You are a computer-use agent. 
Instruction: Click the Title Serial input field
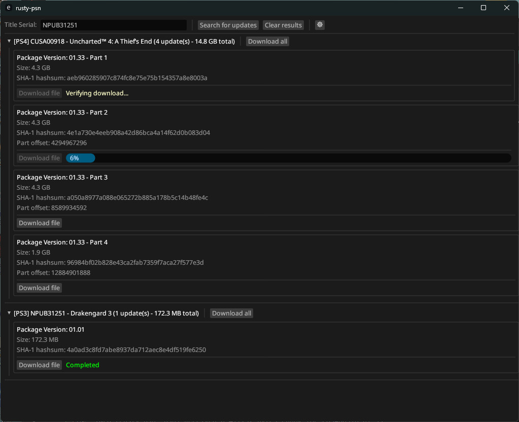[114, 25]
